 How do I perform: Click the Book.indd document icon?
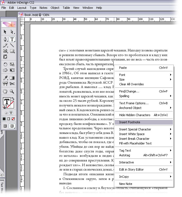[x=21, y=15]
